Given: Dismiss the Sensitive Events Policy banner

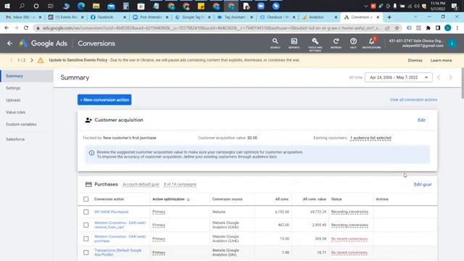Looking at the screenshot, I should (x=415, y=60).
